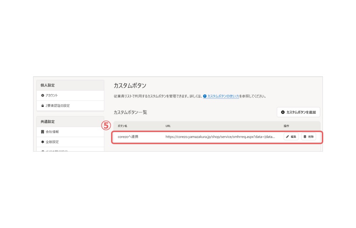
Task: Click the gear icon beside アカウント
Action: click(x=42, y=96)
